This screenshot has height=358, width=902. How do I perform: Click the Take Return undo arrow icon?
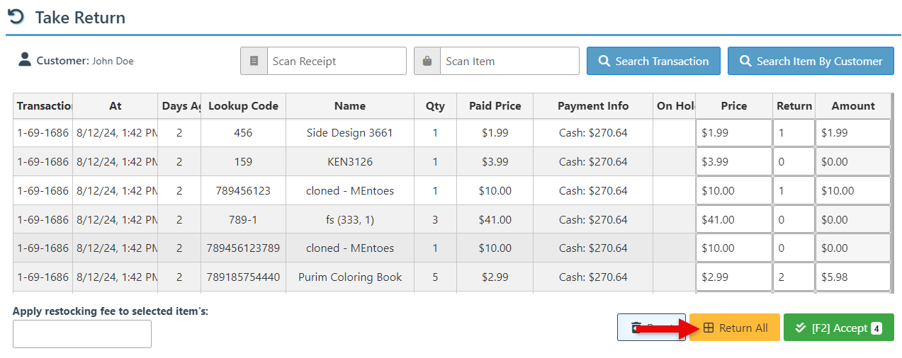click(16, 17)
